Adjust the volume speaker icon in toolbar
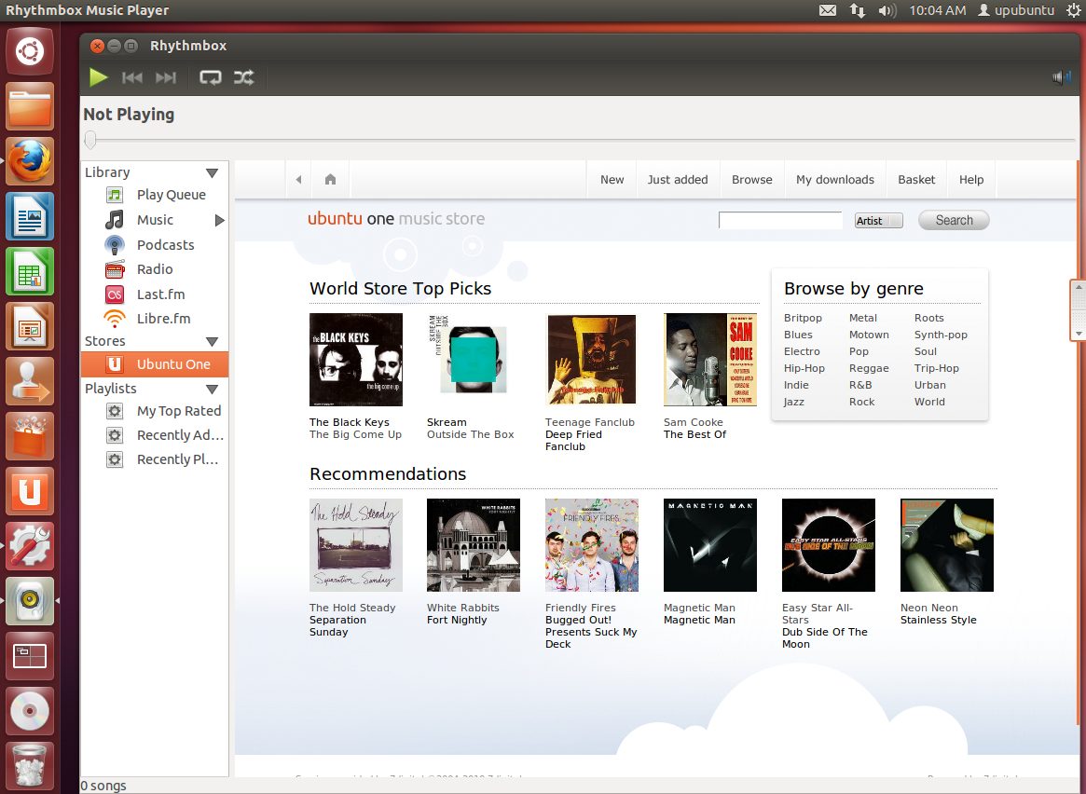 click(1061, 77)
